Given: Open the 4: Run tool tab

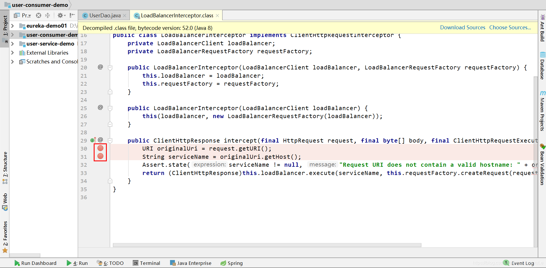Looking at the screenshot, I should pos(77,263).
